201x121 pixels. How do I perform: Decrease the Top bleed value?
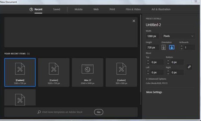pos(148,63)
